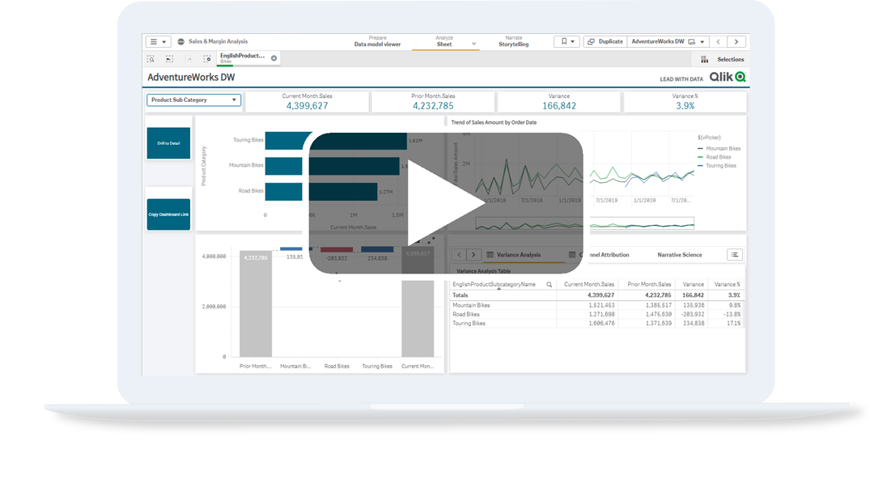Click the Variance % KPI 3.9%
The width and height of the screenshot is (891, 480).
685,106
